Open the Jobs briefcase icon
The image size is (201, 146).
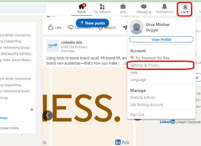(123, 7)
